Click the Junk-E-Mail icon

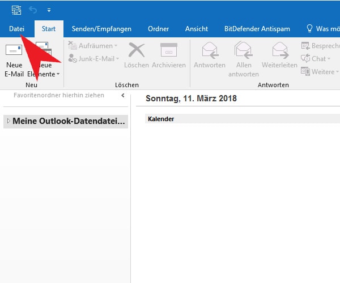73,58
